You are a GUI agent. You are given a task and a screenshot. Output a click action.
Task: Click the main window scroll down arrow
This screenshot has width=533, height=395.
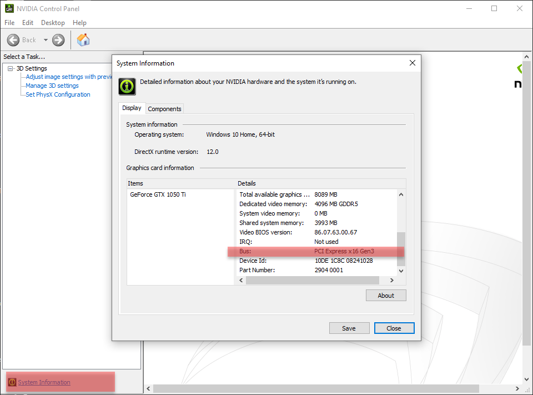click(526, 379)
